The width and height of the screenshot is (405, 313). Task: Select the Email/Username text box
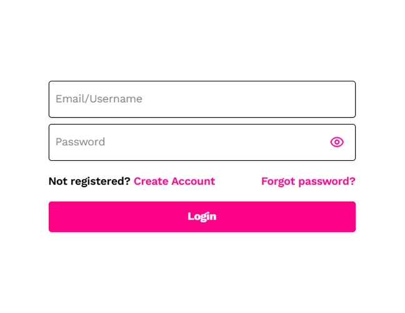[x=202, y=99]
